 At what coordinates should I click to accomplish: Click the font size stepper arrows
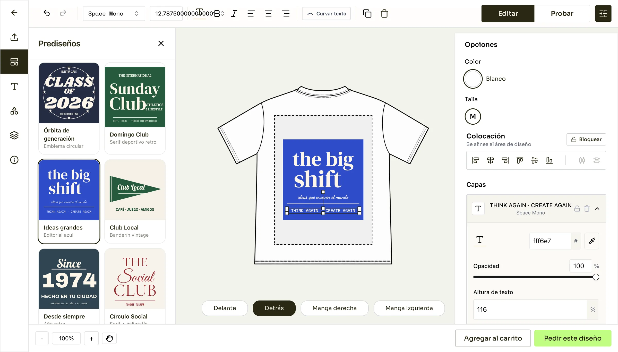pyautogui.click(x=222, y=13)
